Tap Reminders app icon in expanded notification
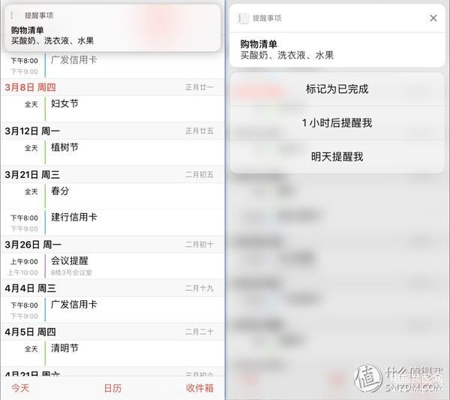Screen dimensions: 450x400 click(243, 18)
